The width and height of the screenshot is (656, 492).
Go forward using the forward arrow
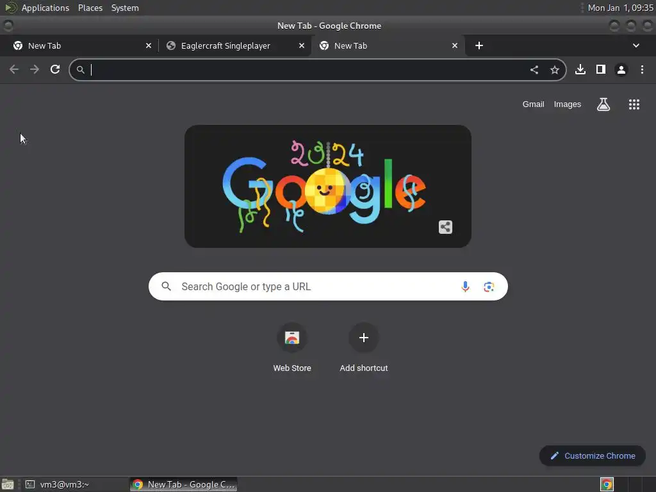click(35, 69)
